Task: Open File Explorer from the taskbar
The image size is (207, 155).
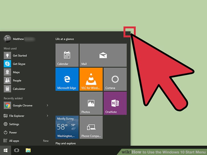Action: [28, 150]
